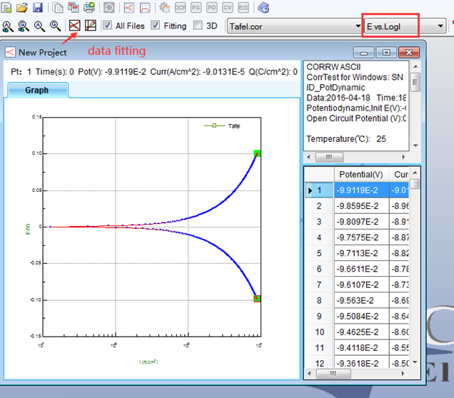Screen dimensions: 454x398
Task: Click the Potential(V) column header
Action: [x=361, y=175]
